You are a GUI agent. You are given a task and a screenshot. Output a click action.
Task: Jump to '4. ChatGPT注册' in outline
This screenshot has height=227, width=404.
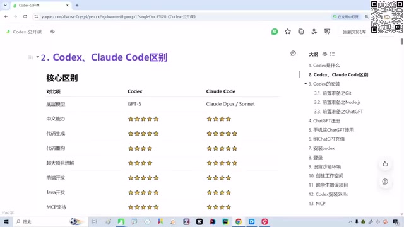(324, 120)
